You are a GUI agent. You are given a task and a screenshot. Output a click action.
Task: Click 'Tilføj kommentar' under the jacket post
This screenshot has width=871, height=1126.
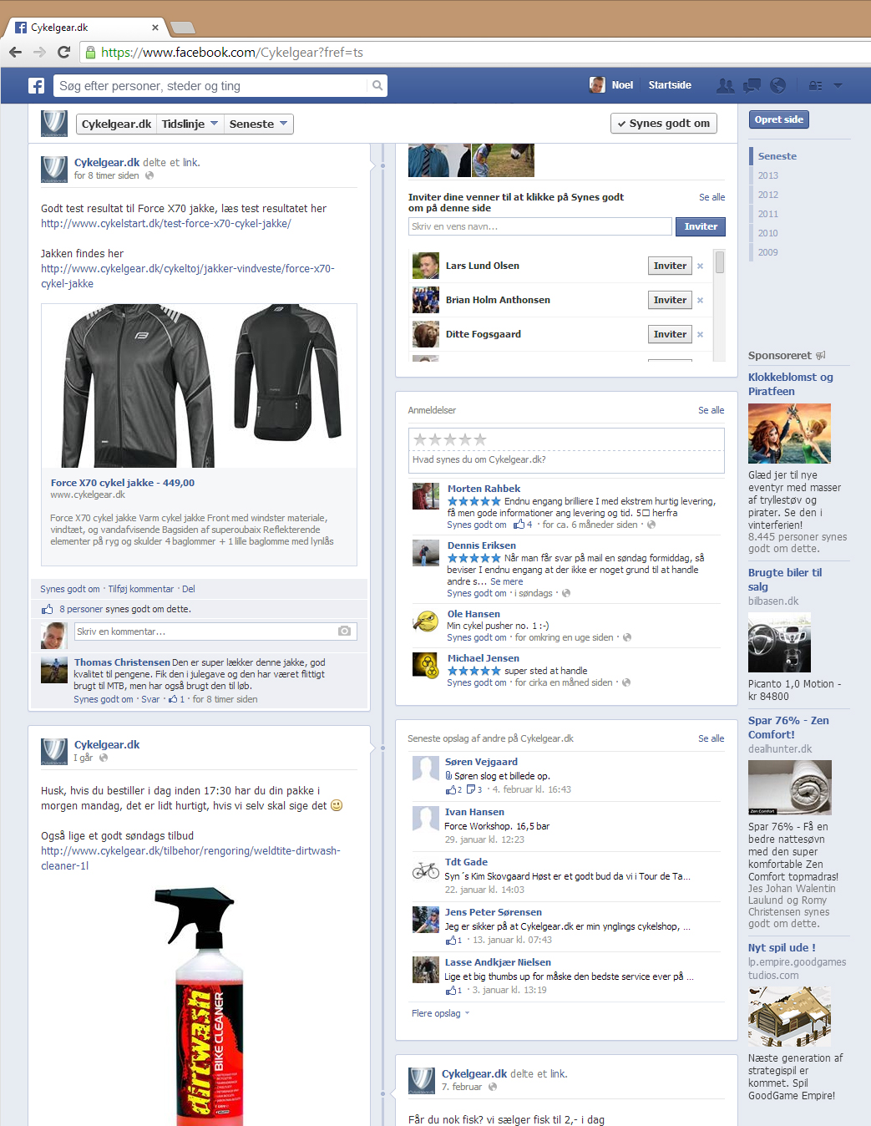pyautogui.click(x=141, y=589)
